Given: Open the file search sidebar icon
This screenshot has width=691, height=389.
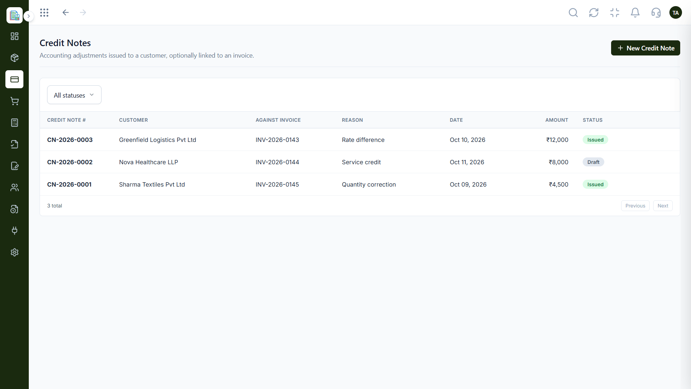Looking at the screenshot, I should click(x=14, y=209).
